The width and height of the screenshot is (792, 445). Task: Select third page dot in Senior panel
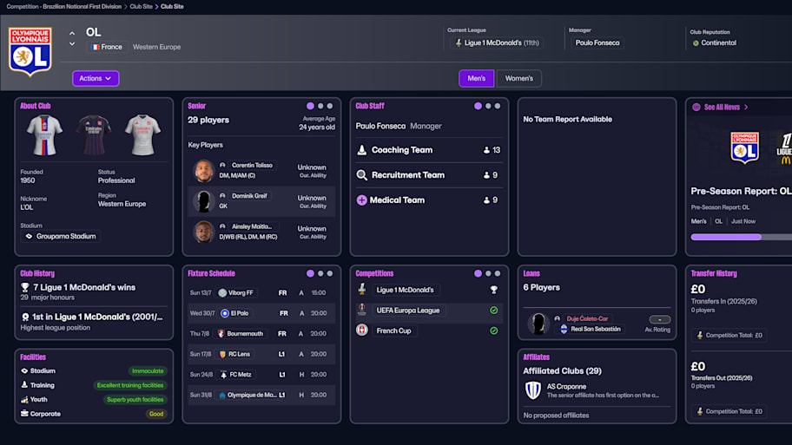330,106
